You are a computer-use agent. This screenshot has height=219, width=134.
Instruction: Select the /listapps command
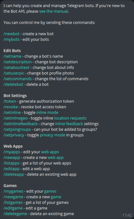click(x=12, y=163)
